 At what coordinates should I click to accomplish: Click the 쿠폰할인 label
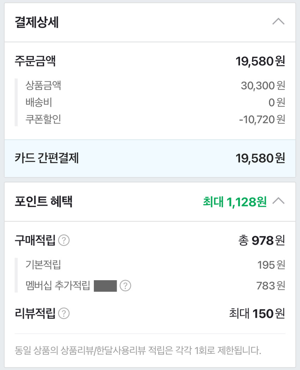(43, 119)
